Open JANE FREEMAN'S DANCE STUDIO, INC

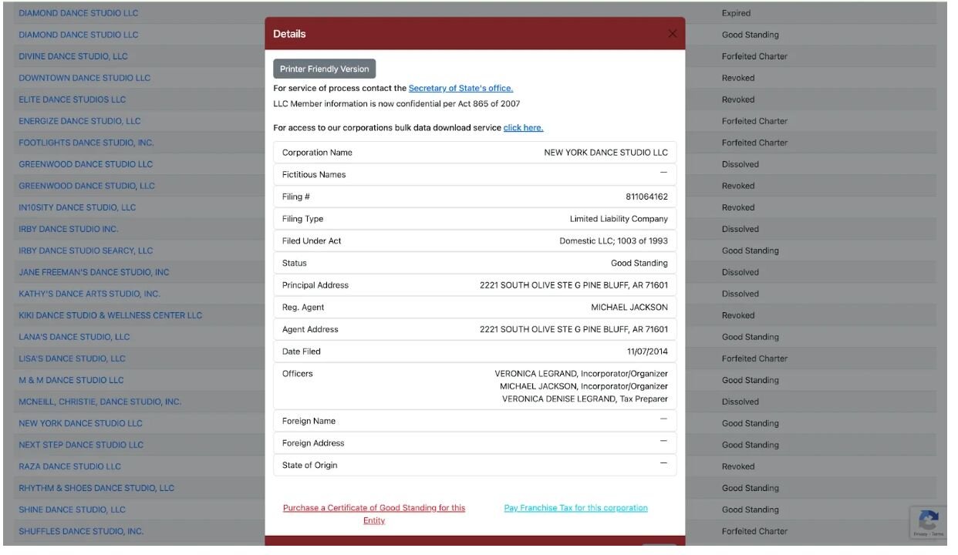tap(94, 272)
